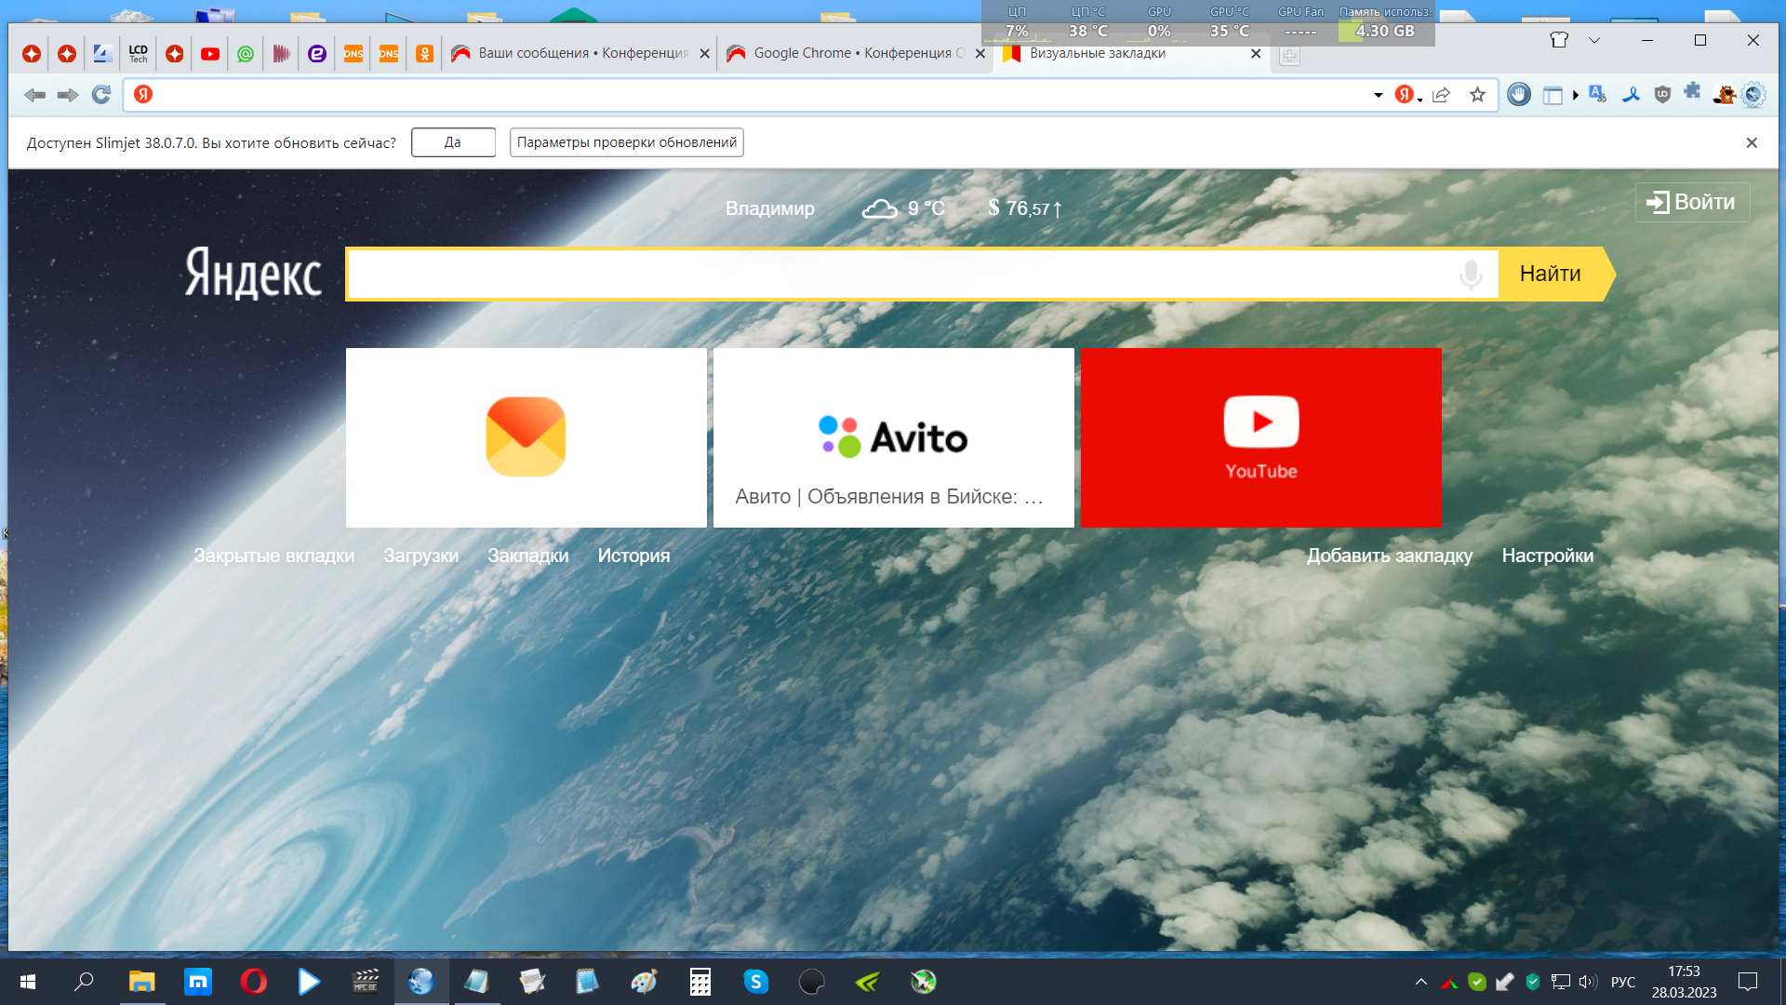Viewport: 1786px width, 1005px height.
Task: Click the Opera icon in the taskbar
Action: click(x=253, y=982)
